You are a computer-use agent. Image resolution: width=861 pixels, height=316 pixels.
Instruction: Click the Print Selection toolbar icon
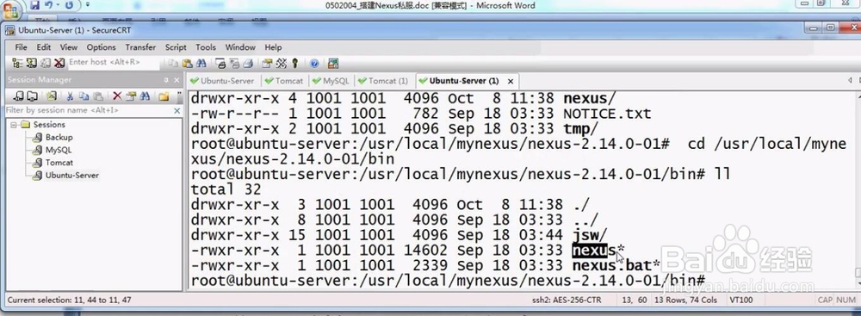234,63
